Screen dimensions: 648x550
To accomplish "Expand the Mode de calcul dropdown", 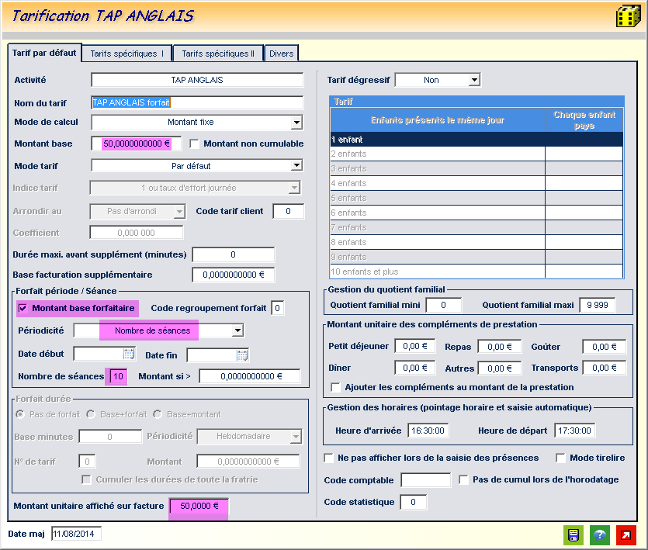I will tap(296, 123).
